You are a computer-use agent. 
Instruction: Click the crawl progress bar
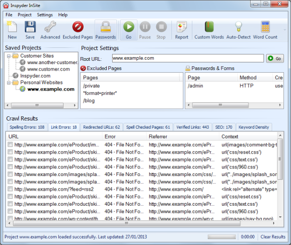(x=221, y=237)
